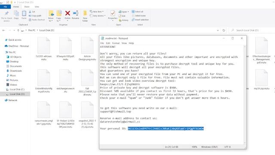Show file History from ribbon
275x155 pixels.
[x=124, y=20]
